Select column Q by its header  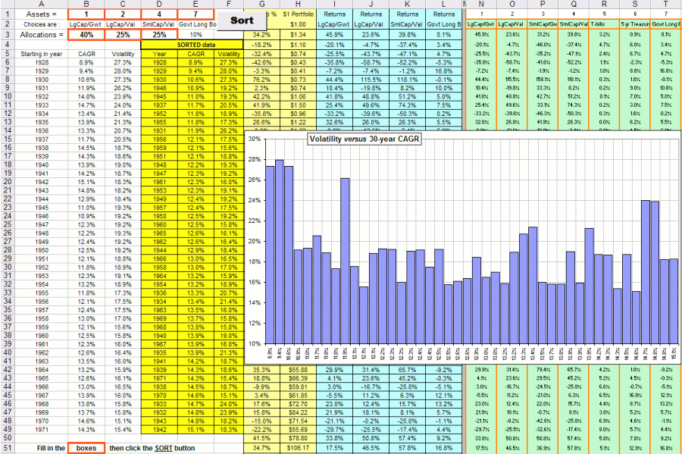point(574,5)
